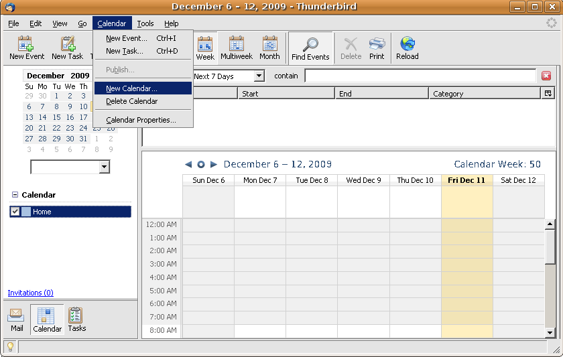Select December 15 in mini calendar
The height and width of the screenshot is (357, 563).
click(x=56, y=117)
